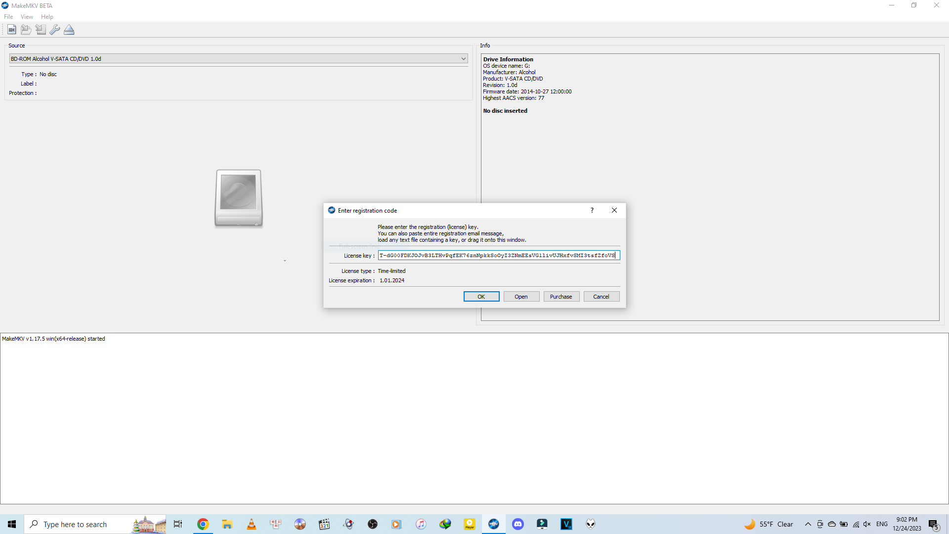
Task: Open Preferences via wrench icon
Action: click(x=55, y=30)
